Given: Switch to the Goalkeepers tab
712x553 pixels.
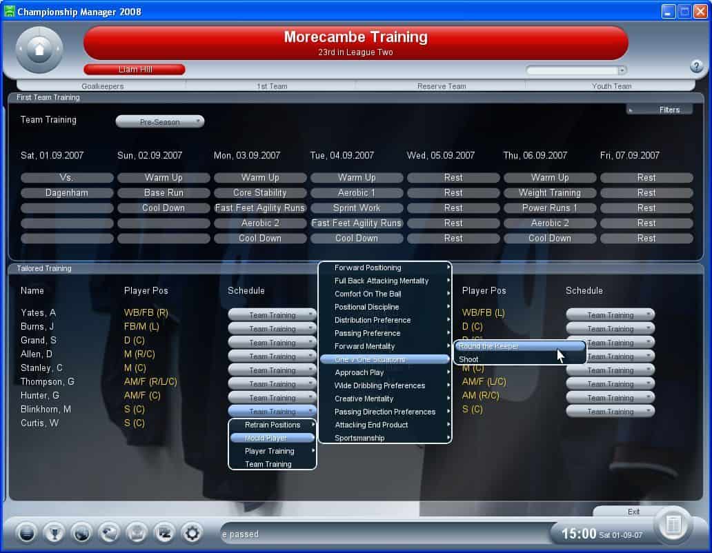Looking at the screenshot, I should pyautogui.click(x=102, y=86).
